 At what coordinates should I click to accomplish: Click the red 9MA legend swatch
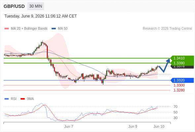22,99
